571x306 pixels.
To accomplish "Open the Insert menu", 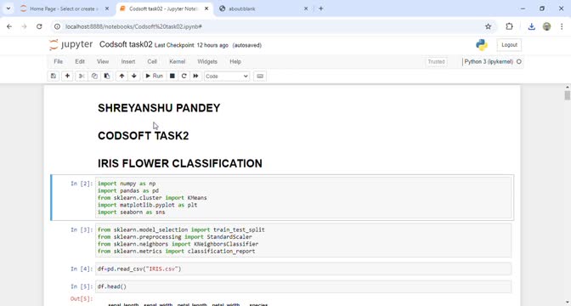I will point(128,61).
